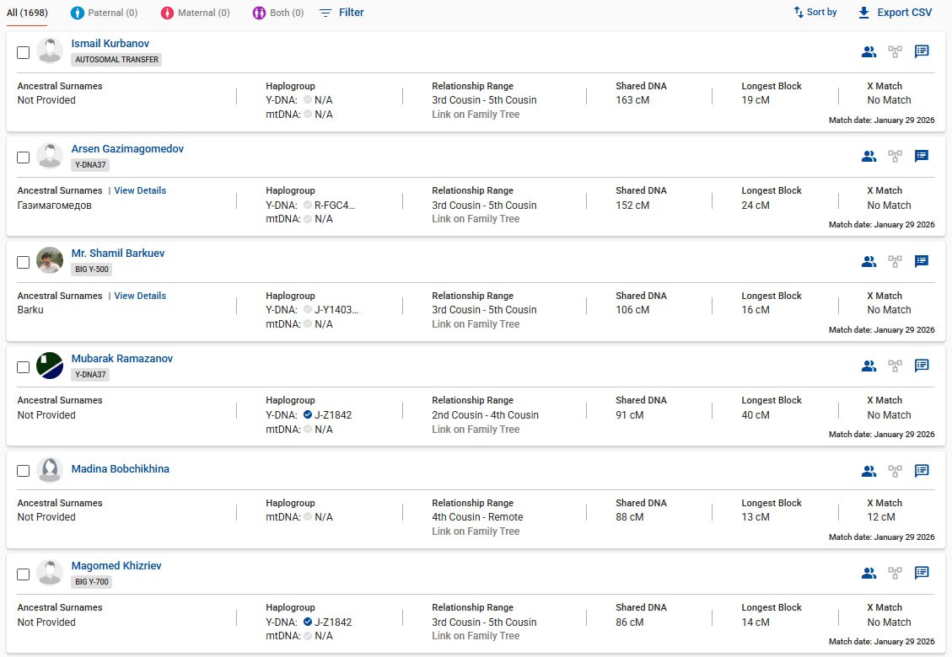Tick the Magomed Khizriev checkbox
The image size is (952, 657).
click(x=23, y=574)
